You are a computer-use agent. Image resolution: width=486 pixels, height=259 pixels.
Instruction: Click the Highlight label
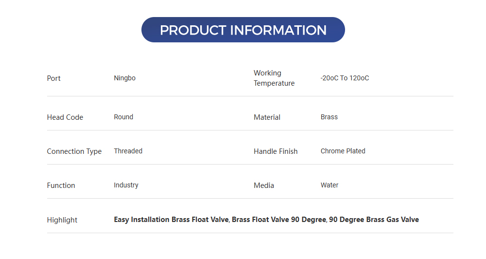click(x=62, y=220)
